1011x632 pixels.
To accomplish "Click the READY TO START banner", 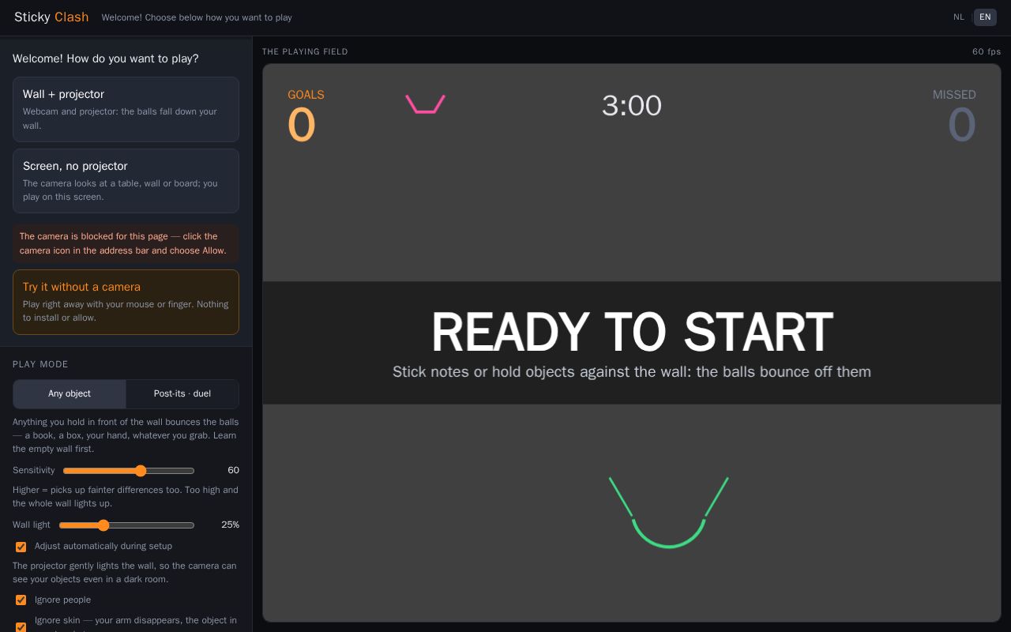I will click(x=632, y=343).
